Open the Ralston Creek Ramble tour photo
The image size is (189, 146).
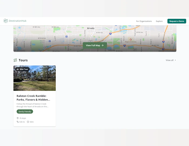click(35, 78)
